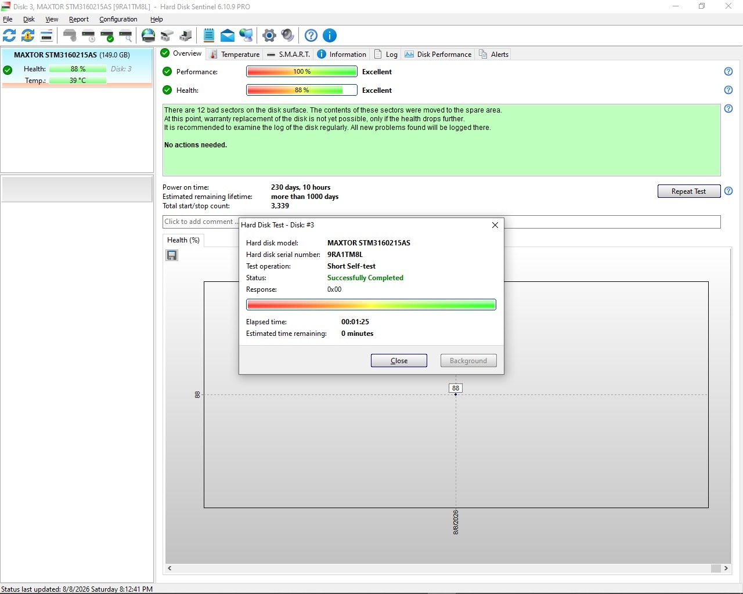The image size is (743, 594).
Task: Open the Report menu
Action: pos(79,19)
